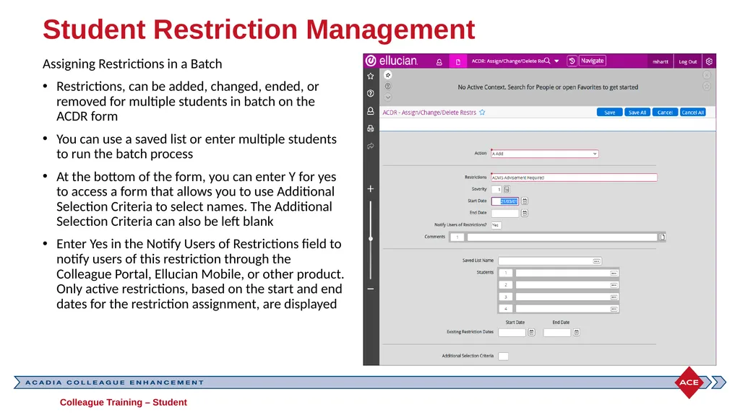Viewport: 740px width, 415px height.
Task: Click ACDR - Assign/Change/Delete Restrs title
Action: click(x=429, y=113)
